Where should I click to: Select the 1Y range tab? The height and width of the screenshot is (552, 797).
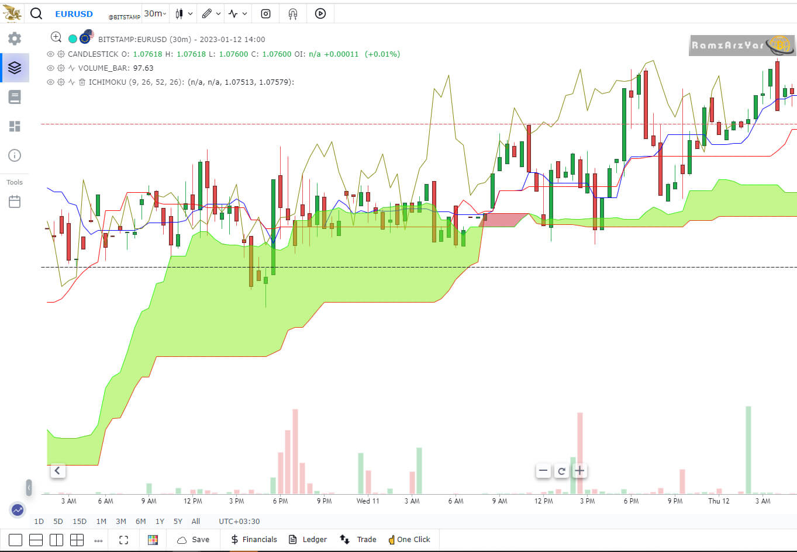click(x=160, y=521)
